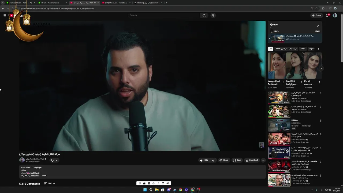The image size is (343, 193).
Task: Click overlay toolbar speaker icon
Action: [154, 183]
